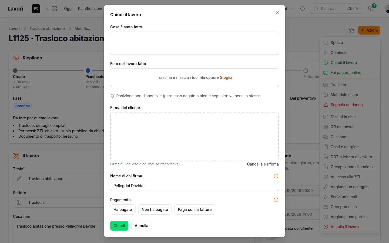Open the dropdown chevron left of top star

[292, 9]
